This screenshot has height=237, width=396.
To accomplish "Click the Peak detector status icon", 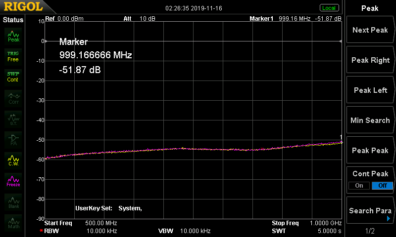I will pos(13,36).
